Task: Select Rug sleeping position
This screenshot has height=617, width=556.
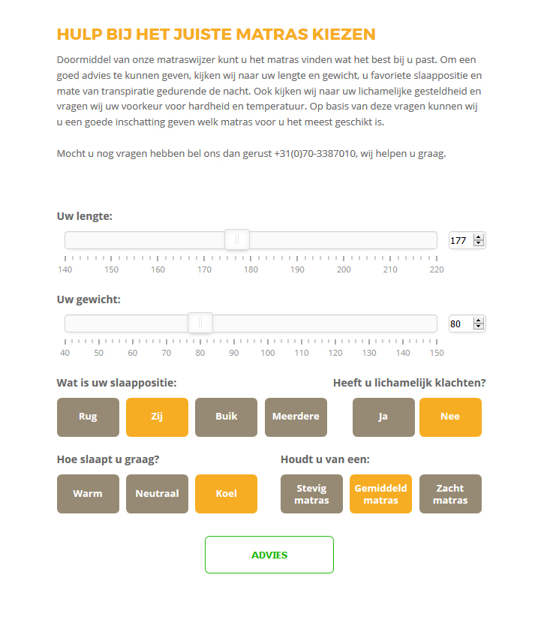Action: [88, 417]
